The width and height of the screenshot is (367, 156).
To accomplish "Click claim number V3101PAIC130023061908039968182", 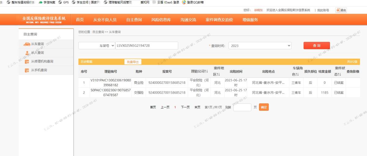I will point(111,83).
